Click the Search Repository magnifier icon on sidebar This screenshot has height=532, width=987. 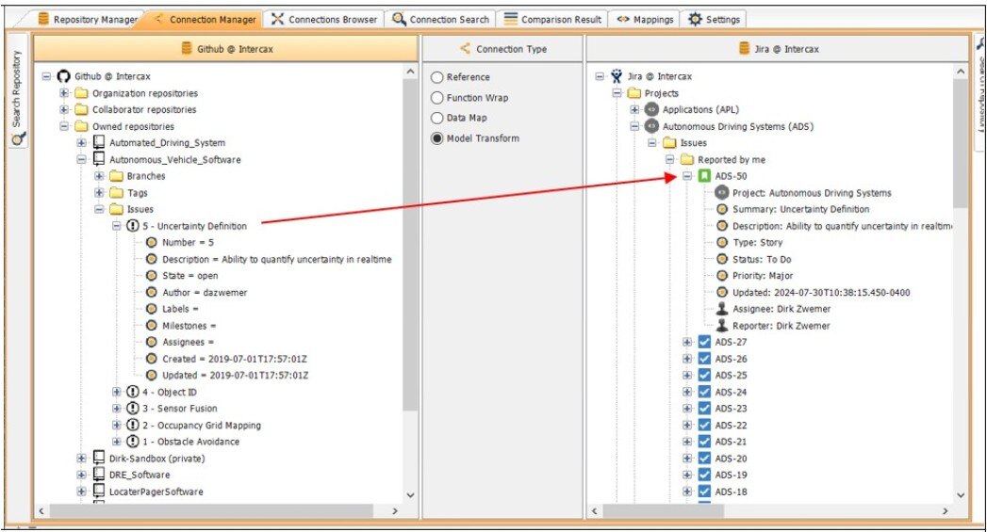point(19,138)
